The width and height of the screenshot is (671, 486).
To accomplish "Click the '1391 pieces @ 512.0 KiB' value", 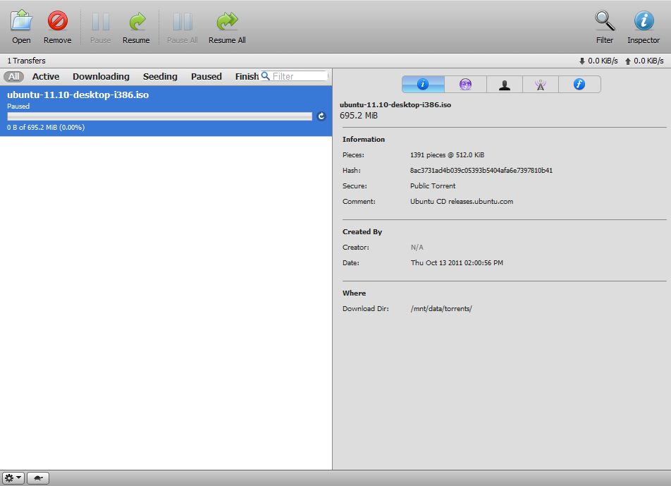I will pyautogui.click(x=447, y=155).
